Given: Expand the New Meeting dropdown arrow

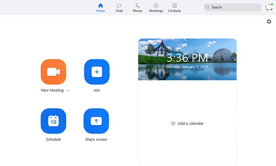Looking at the screenshot, I should pos(68,90).
